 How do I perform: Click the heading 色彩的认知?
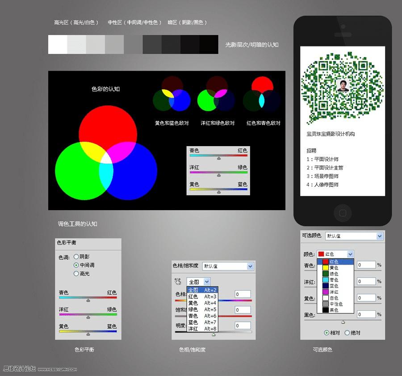tap(105, 89)
